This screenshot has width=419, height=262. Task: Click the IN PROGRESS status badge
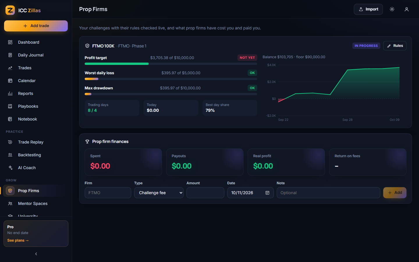(366, 46)
